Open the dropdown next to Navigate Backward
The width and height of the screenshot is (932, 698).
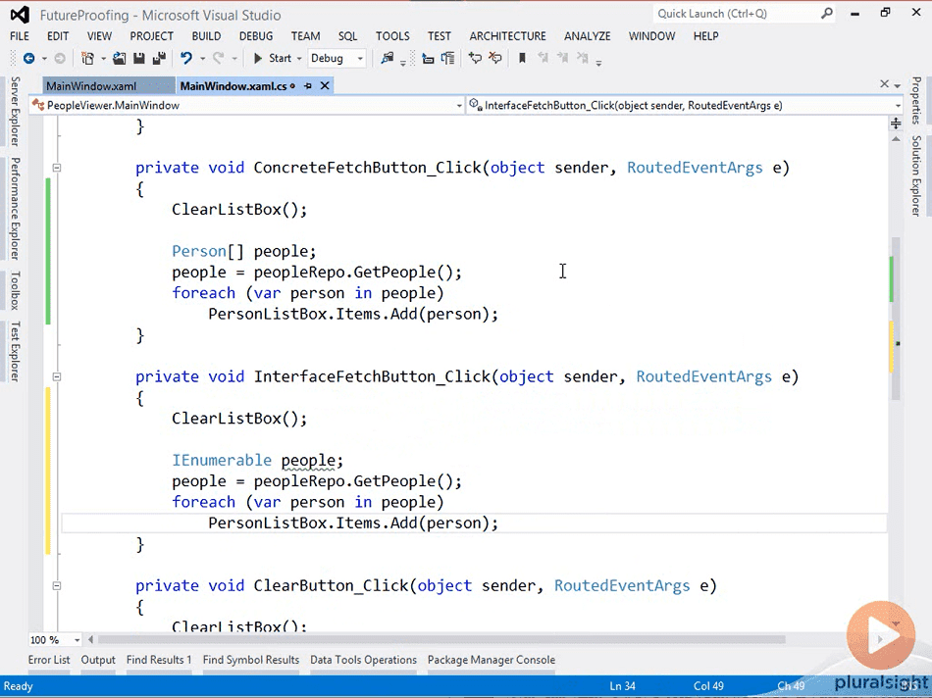click(44, 59)
